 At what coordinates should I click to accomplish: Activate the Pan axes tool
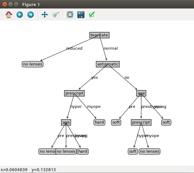click(x=45, y=15)
